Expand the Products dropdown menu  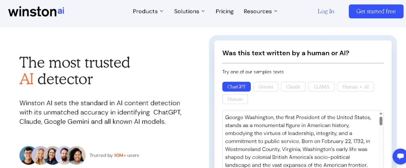pyautogui.click(x=148, y=12)
